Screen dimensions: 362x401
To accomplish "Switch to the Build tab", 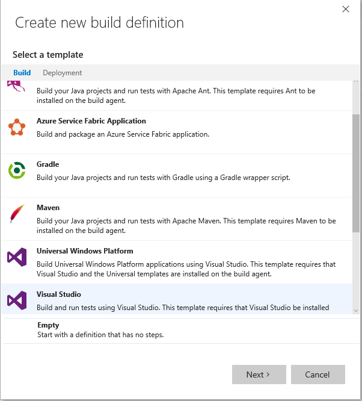I will click(22, 73).
